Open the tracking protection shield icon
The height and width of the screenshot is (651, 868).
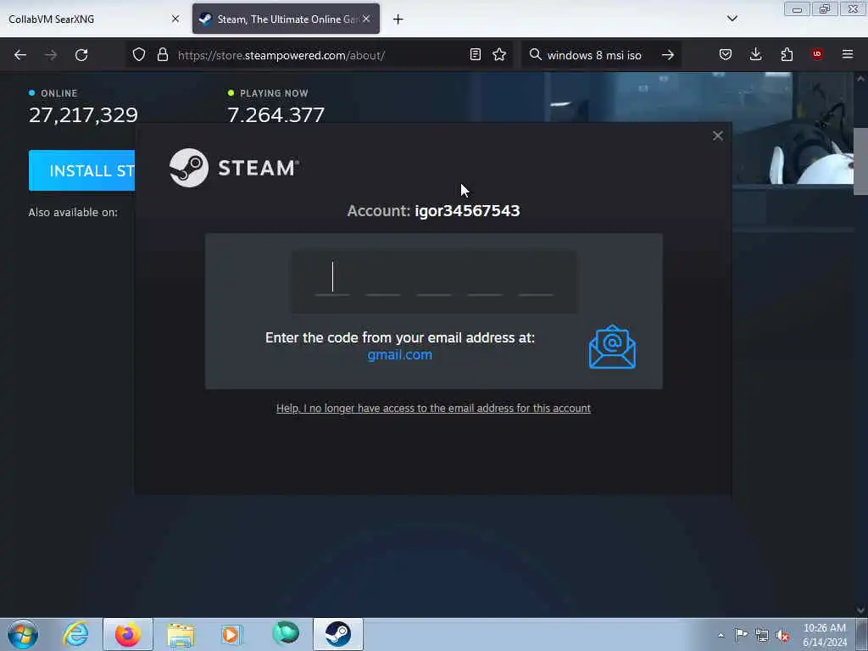139,54
